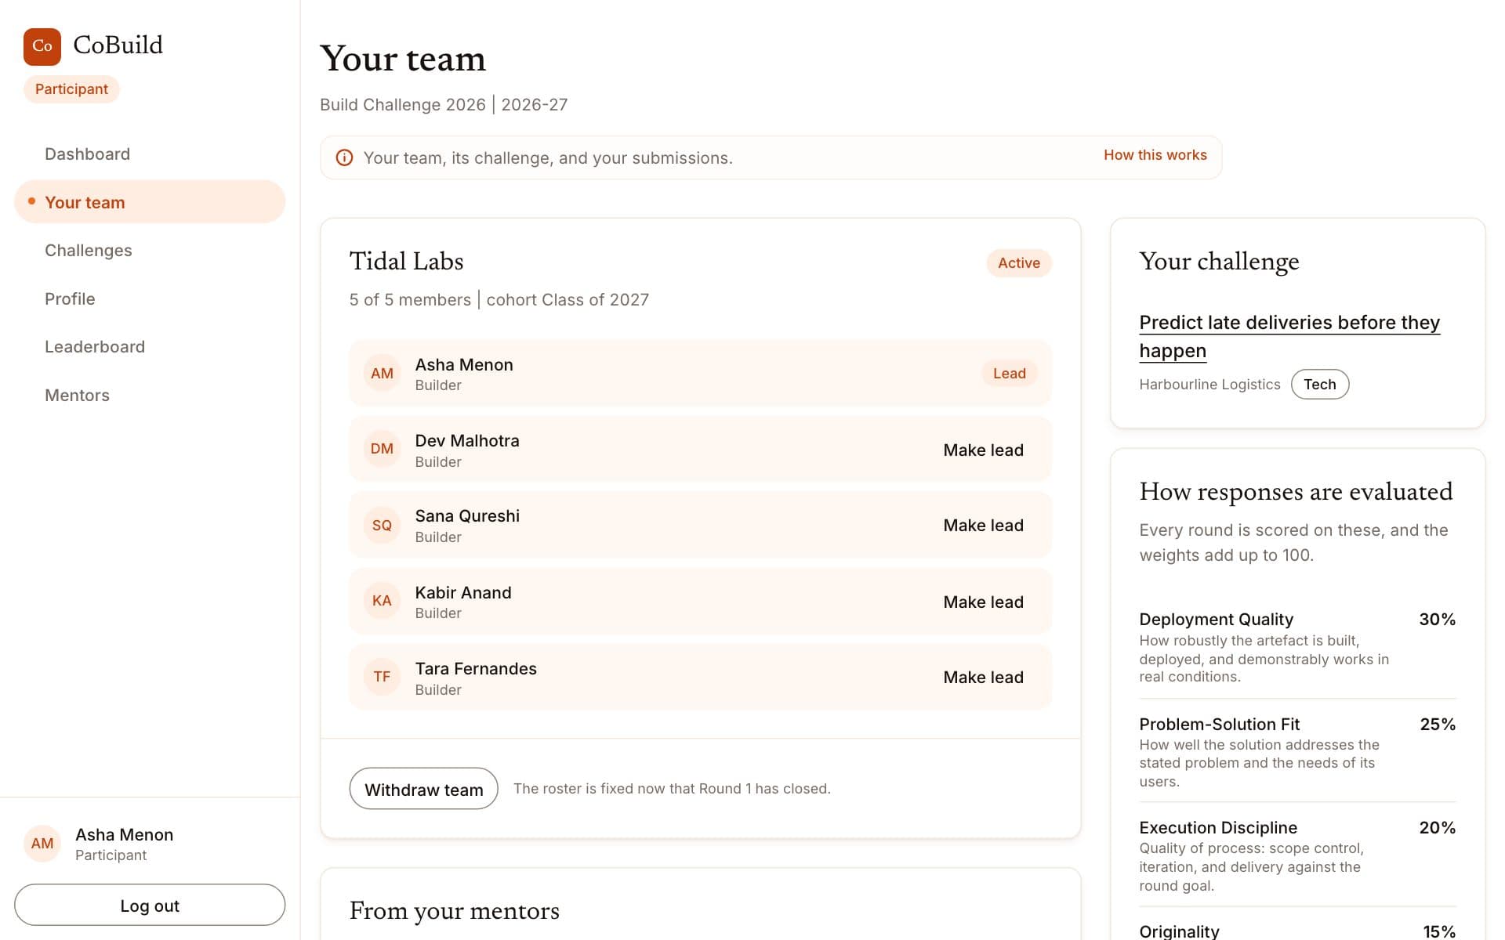The height and width of the screenshot is (940, 1505).
Task: Click '5 of 5 members' text
Action: (410, 300)
